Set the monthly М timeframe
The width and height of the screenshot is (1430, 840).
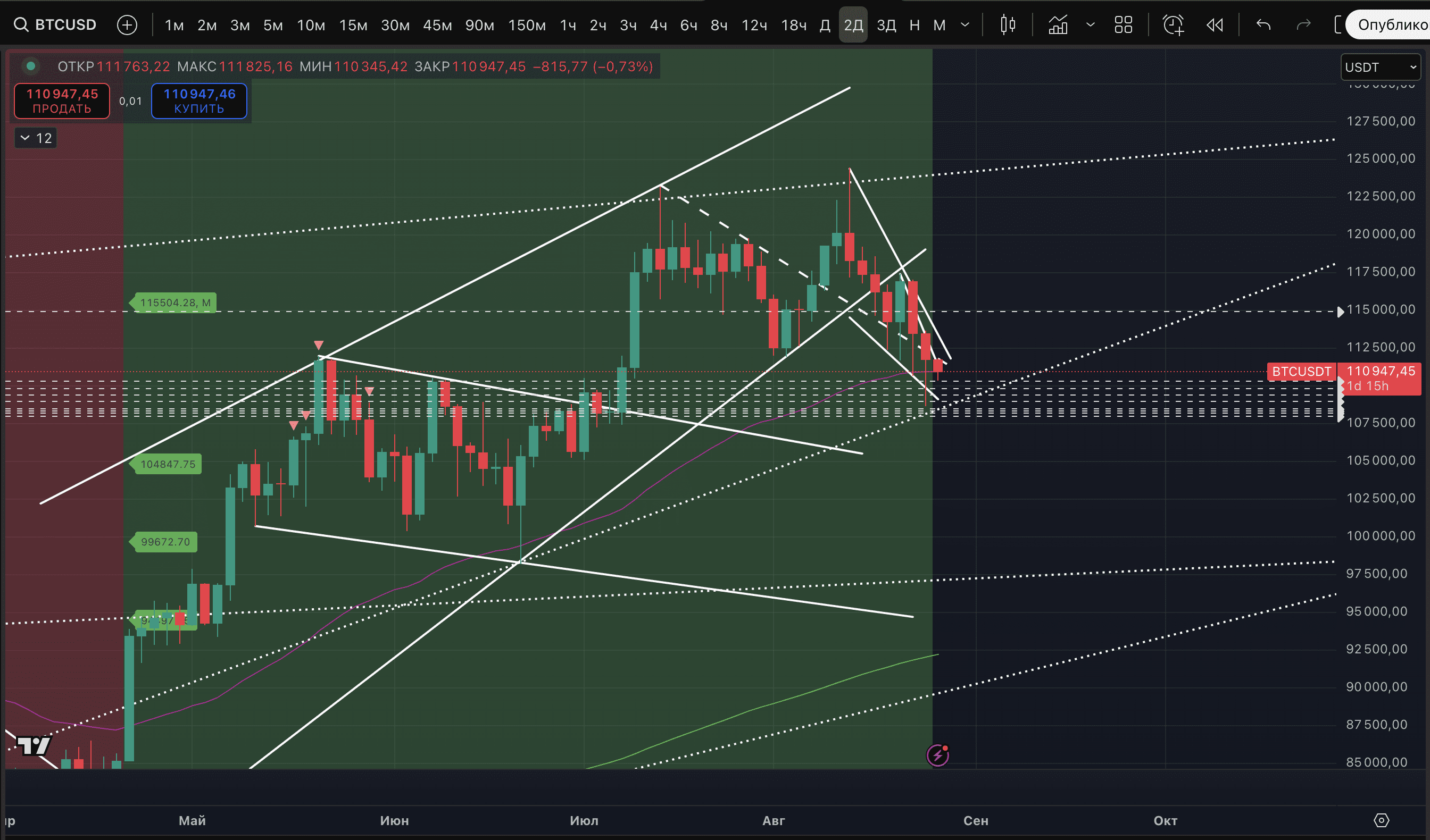(939, 25)
